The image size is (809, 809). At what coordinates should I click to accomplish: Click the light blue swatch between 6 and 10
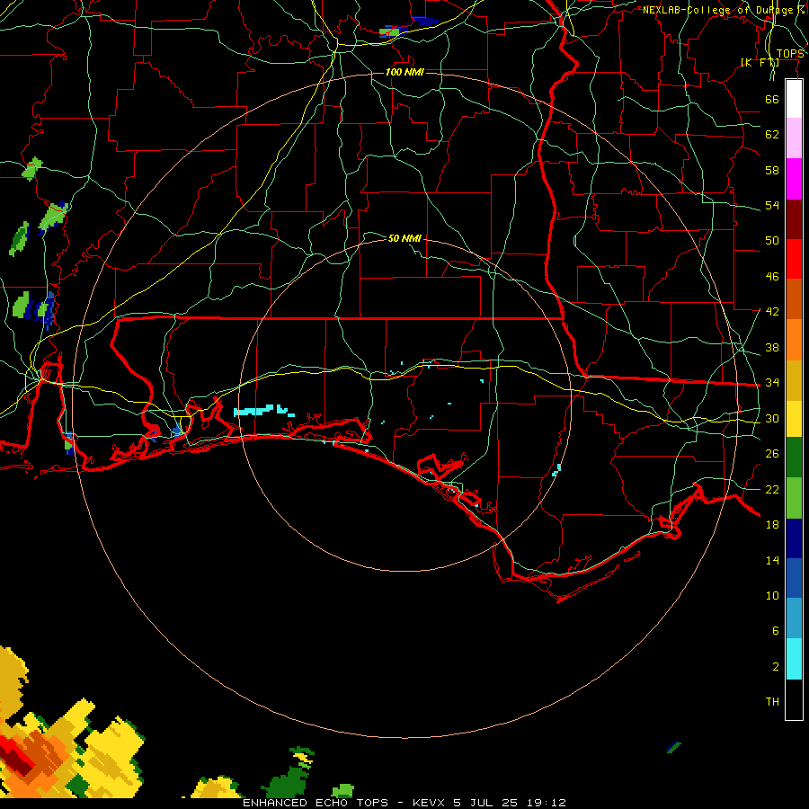click(x=794, y=618)
